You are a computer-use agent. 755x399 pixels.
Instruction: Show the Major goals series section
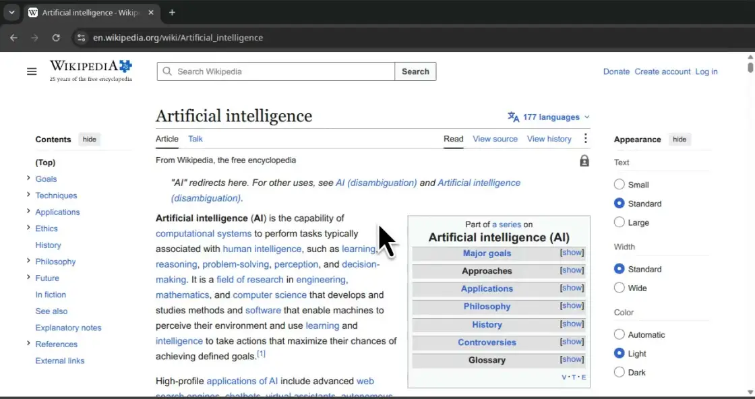point(572,253)
